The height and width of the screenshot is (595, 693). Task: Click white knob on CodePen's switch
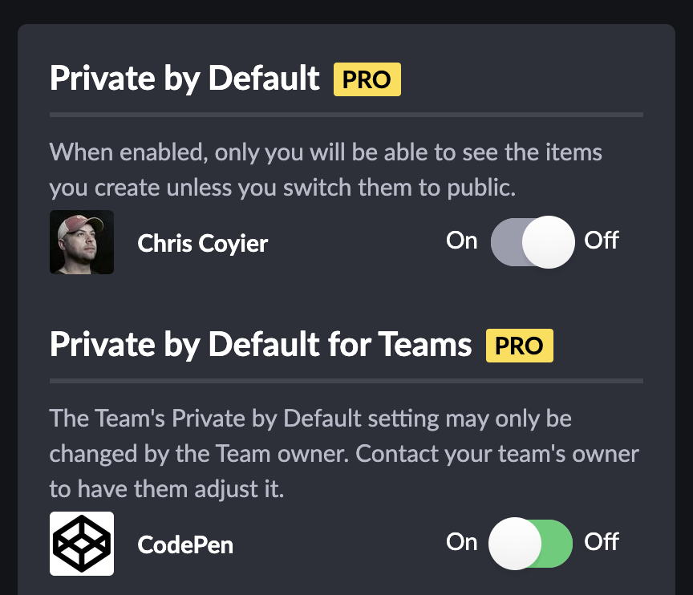tap(515, 543)
